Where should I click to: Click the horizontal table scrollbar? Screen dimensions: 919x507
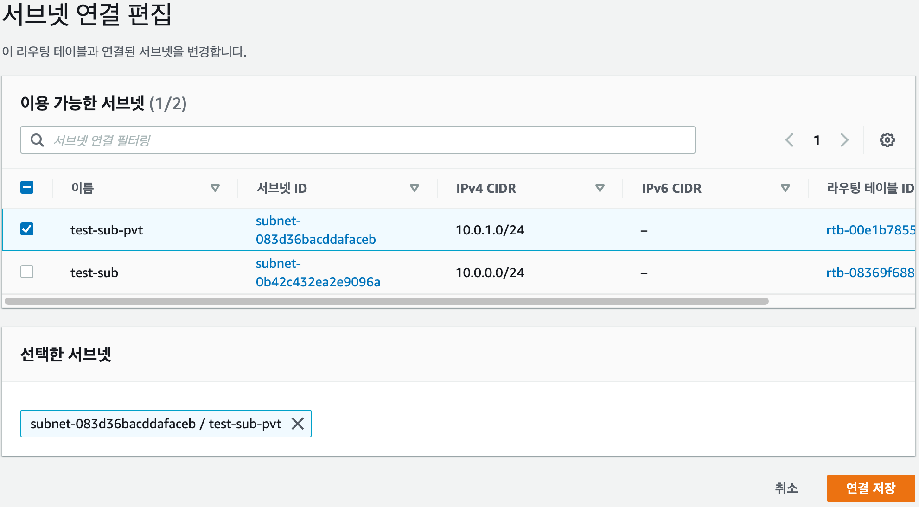[386, 301]
